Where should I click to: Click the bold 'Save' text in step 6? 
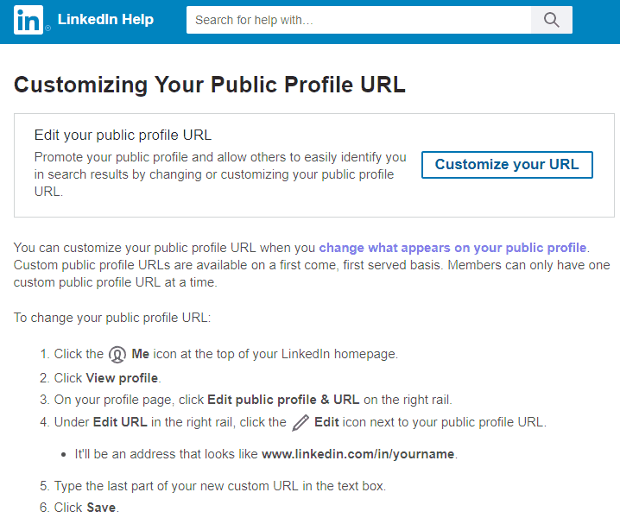click(101, 508)
